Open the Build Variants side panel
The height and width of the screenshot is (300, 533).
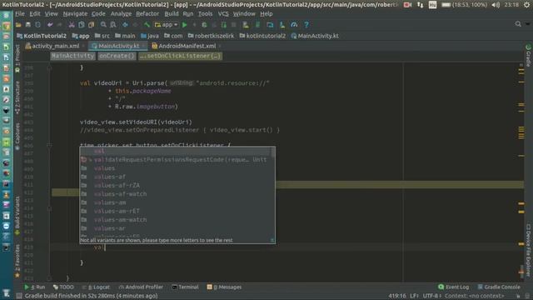(x=17, y=216)
